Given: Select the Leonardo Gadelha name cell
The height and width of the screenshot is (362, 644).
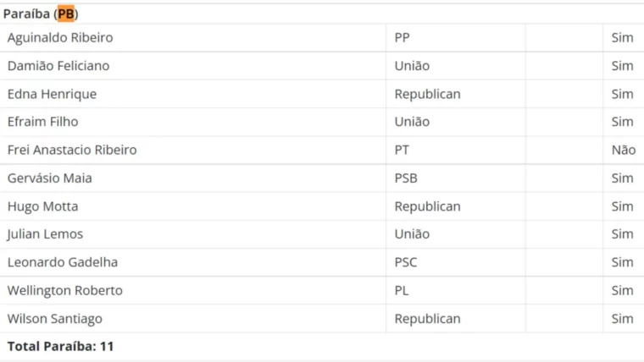Looking at the screenshot, I should coord(63,262).
